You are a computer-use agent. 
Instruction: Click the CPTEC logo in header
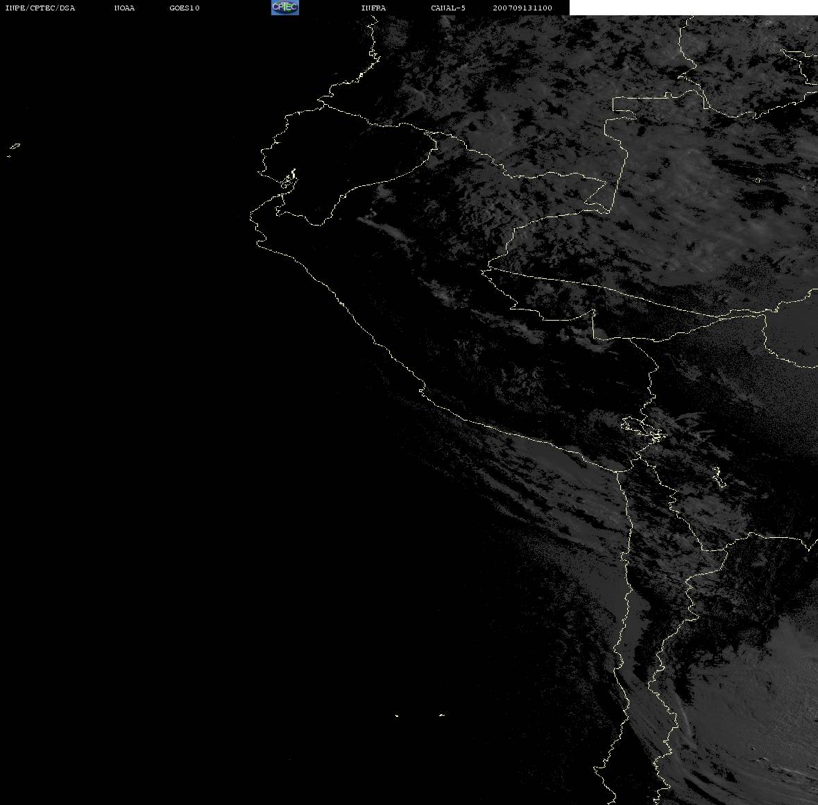click(285, 8)
